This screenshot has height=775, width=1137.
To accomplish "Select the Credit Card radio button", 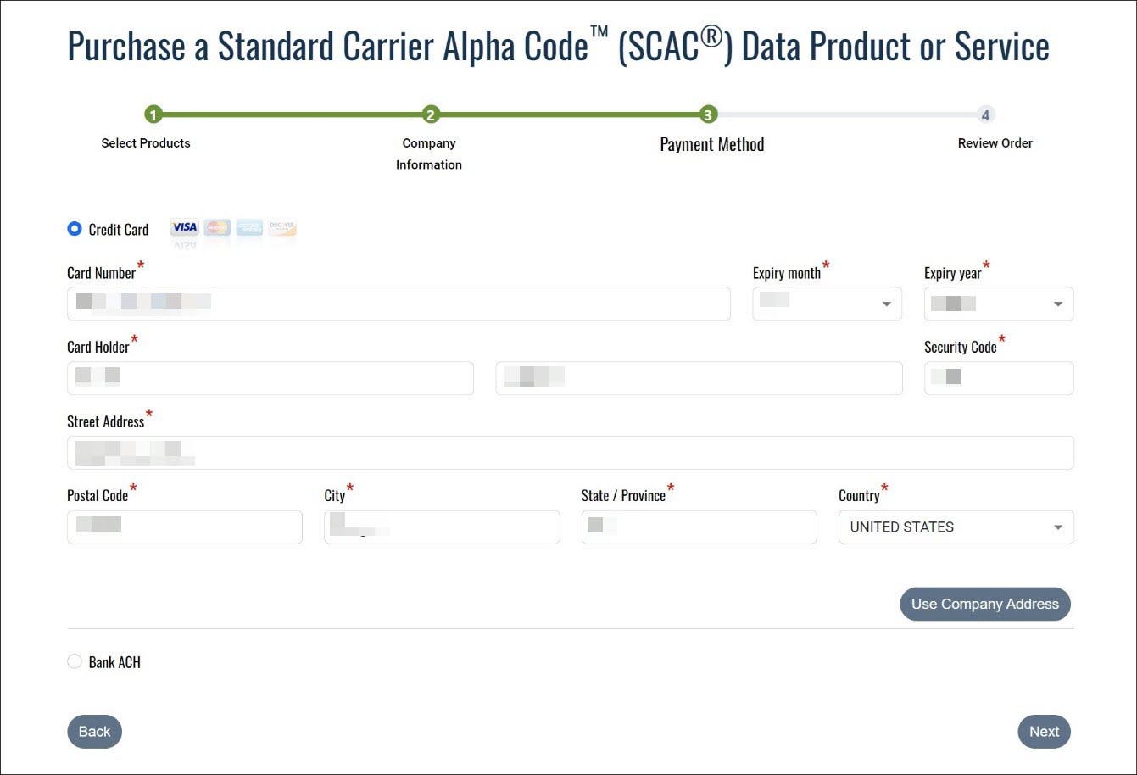I will pos(75,229).
